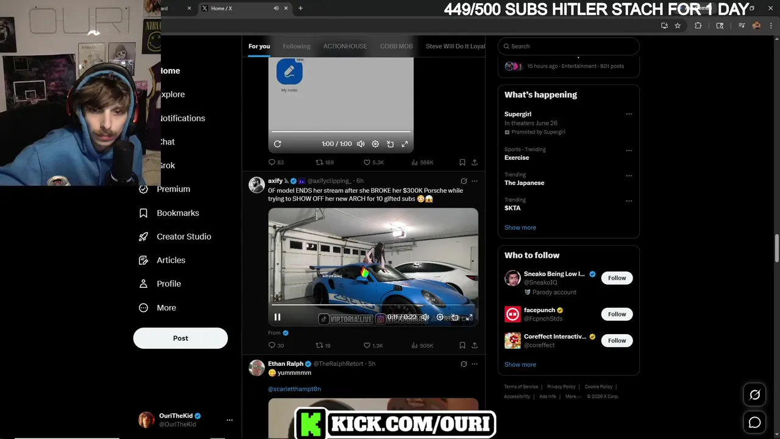This screenshot has width=780, height=439.
Task: Open options for the Exercise trend
Action: coord(629,151)
